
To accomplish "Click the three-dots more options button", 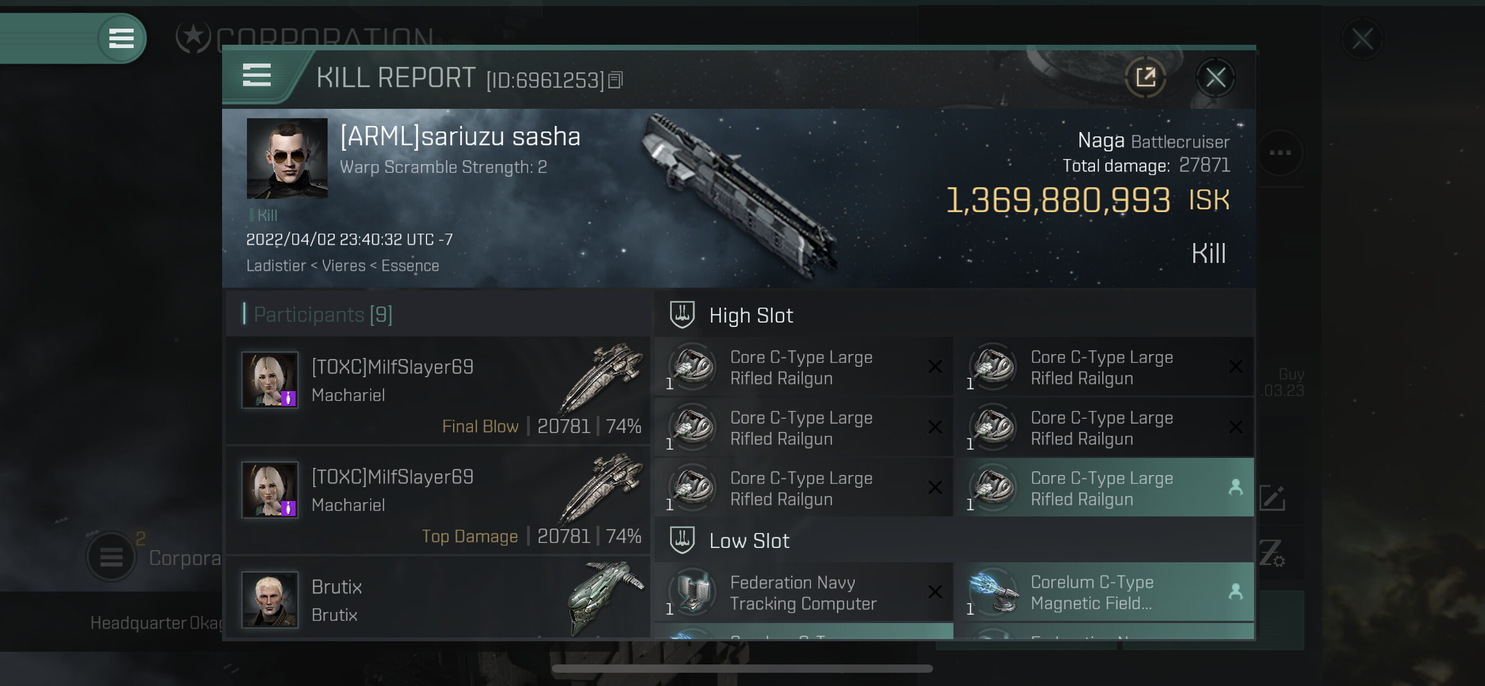I will (1280, 153).
